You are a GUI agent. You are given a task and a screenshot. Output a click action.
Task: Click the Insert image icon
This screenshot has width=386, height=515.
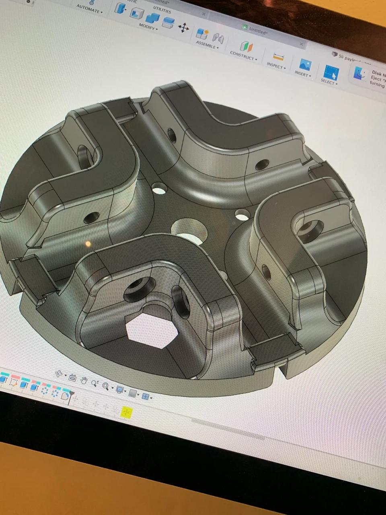point(305,64)
